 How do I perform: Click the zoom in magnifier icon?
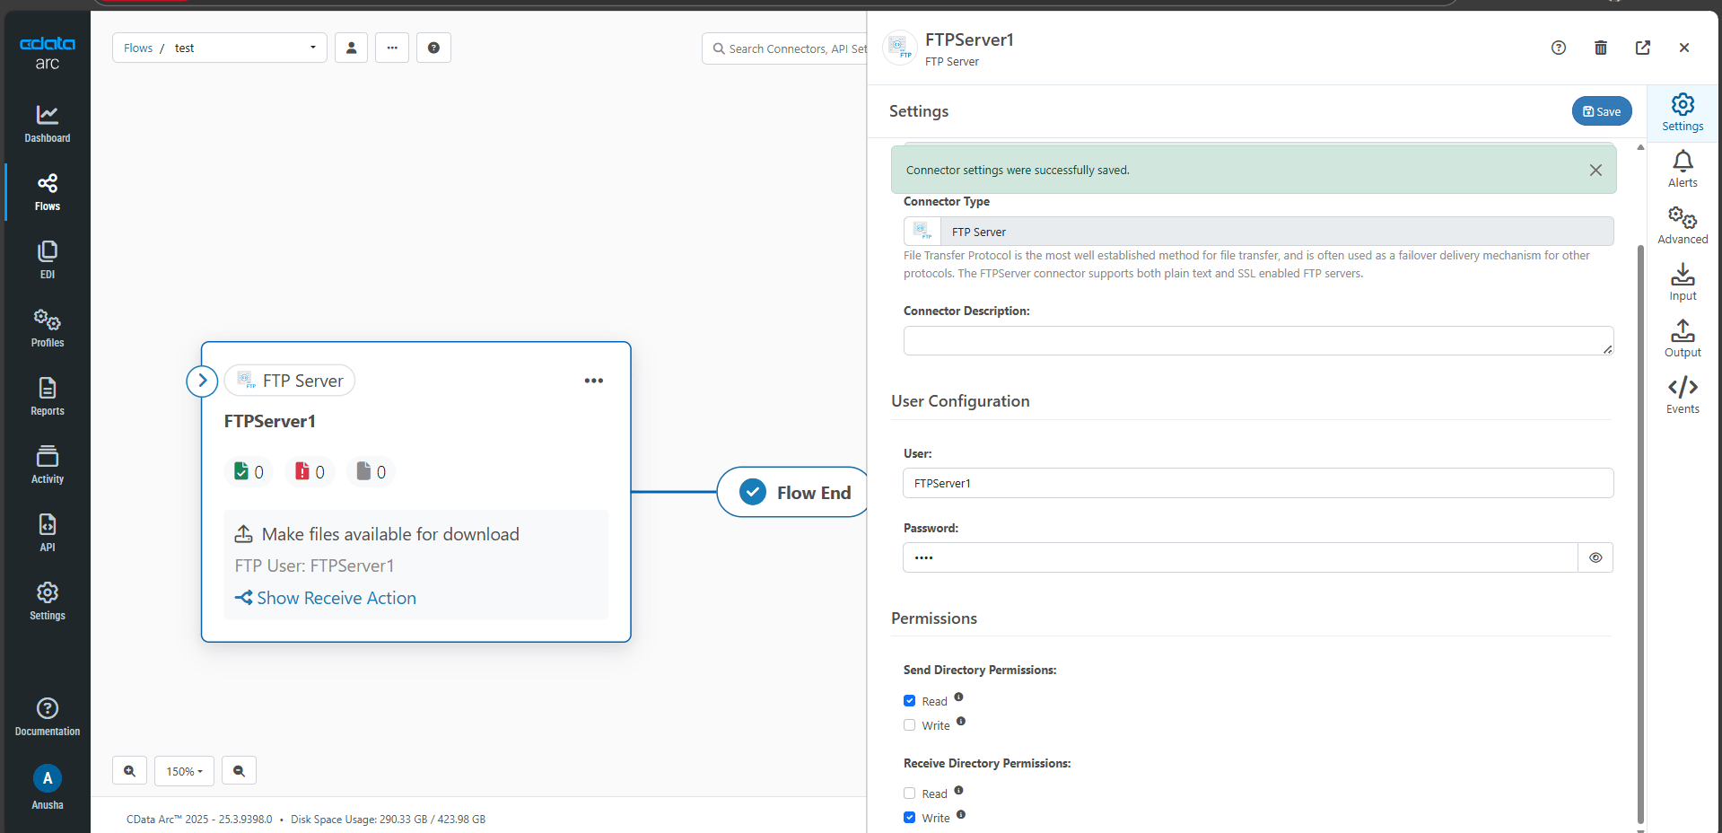(130, 771)
